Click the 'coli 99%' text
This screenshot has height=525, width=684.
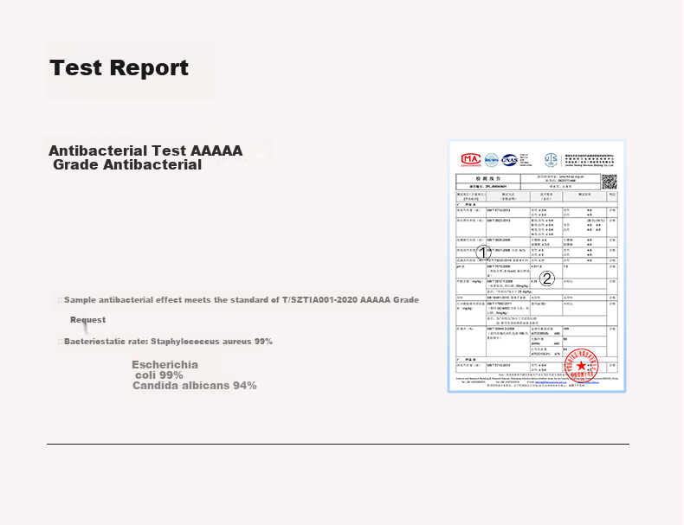coord(158,375)
